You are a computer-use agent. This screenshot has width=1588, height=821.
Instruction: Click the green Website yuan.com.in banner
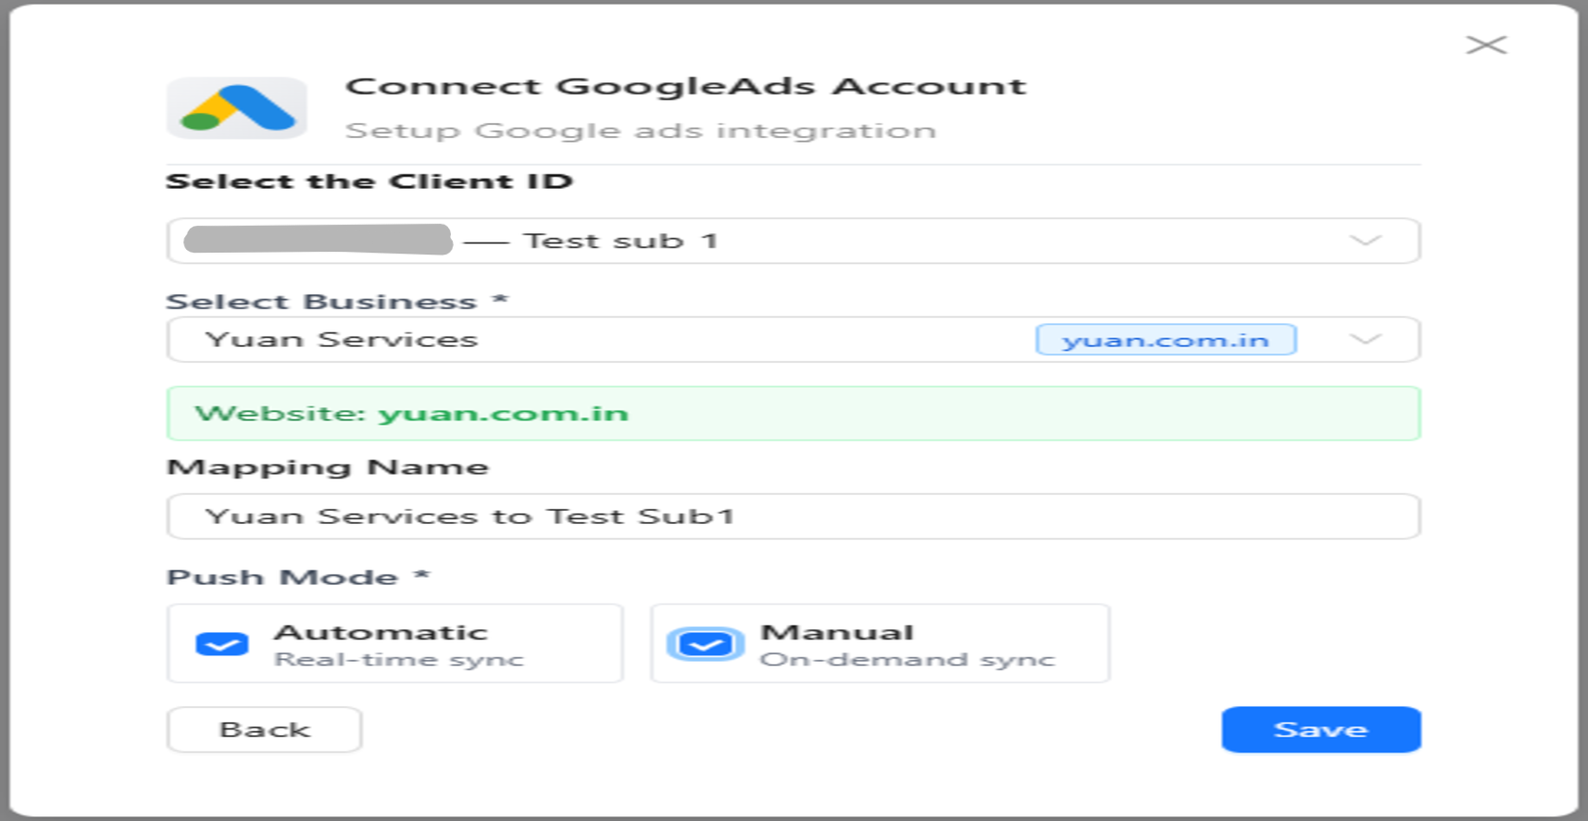point(793,413)
